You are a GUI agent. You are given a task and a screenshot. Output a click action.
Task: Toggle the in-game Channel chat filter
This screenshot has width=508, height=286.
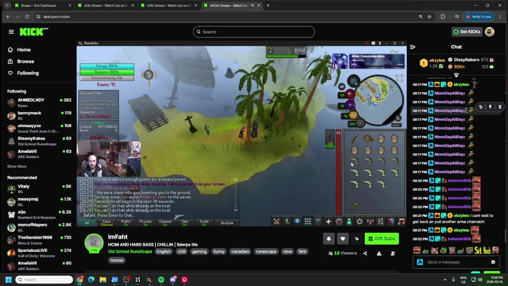[165, 223]
